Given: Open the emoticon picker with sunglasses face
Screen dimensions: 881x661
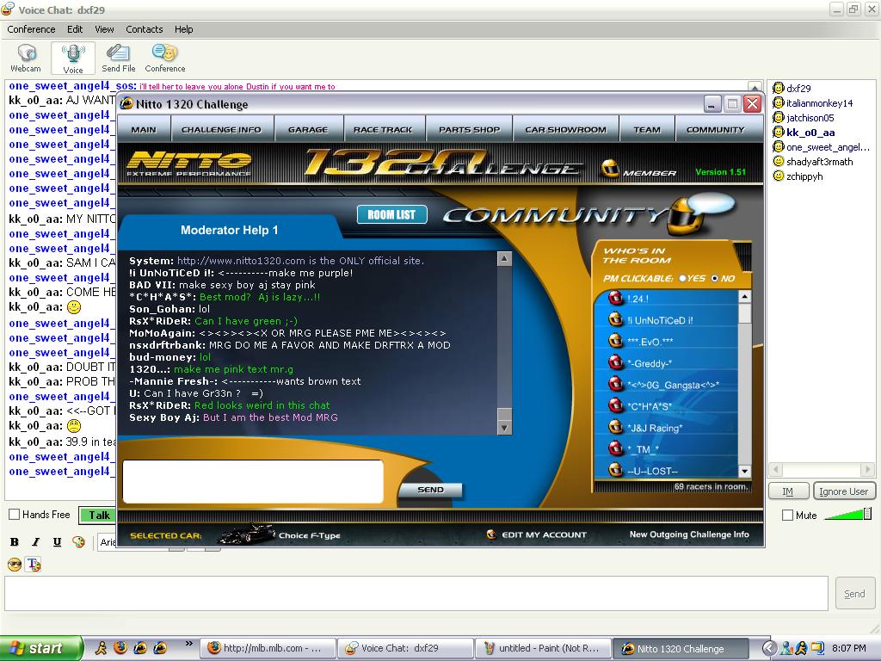Looking at the screenshot, I should 15,565.
